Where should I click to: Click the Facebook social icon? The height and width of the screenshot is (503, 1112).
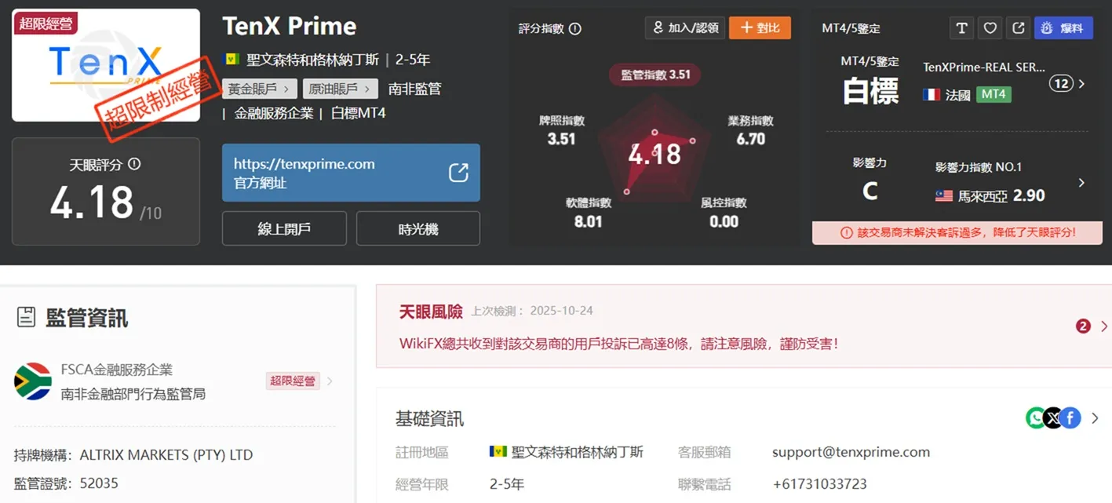pos(1070,418)
